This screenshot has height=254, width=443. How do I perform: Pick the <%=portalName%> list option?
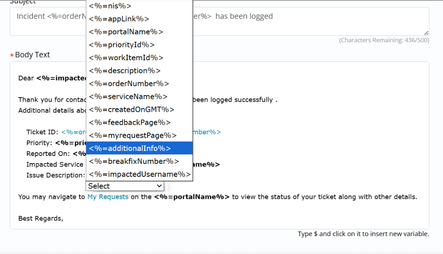126,32
